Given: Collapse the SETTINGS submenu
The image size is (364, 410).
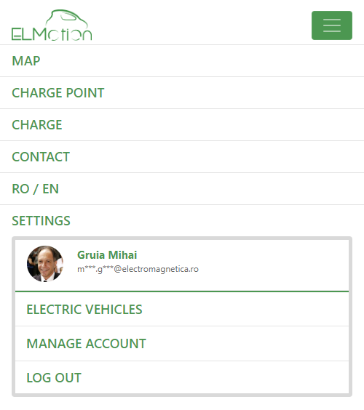Looking at the screenshot, I should [41, 221].
